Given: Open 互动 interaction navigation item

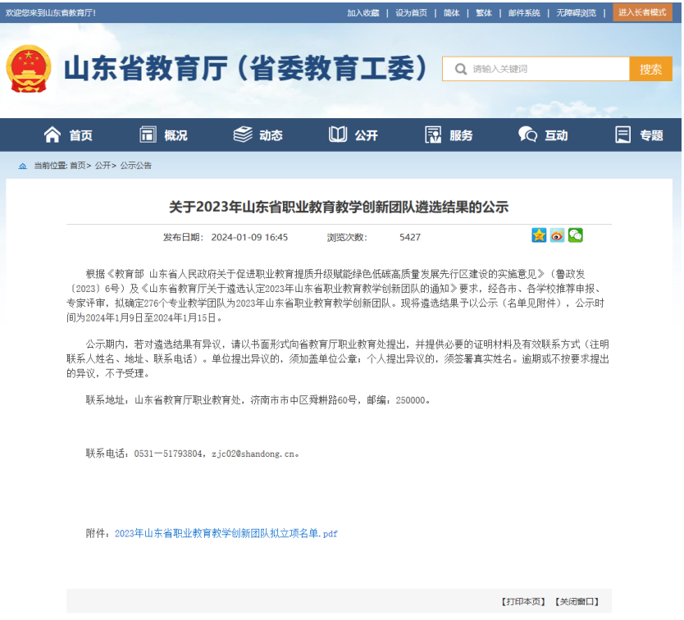Looking at the screenshot, I should (543, 135).
